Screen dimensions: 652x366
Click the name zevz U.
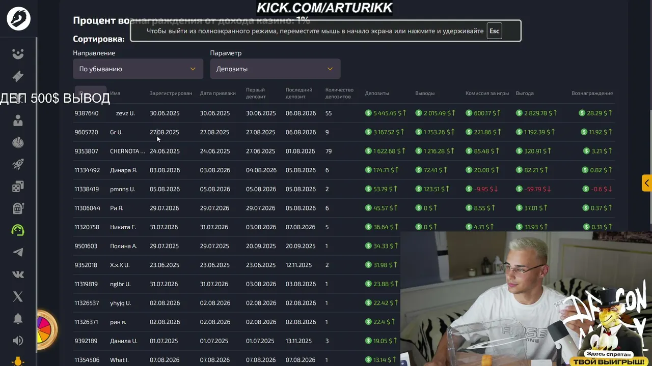pos(125,113)
